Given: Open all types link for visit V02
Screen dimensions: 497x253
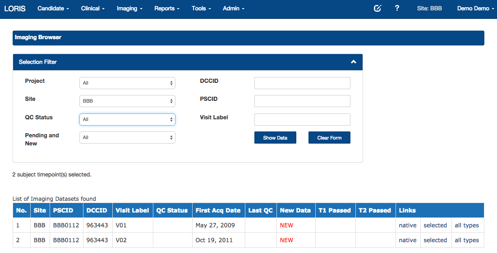Looking at the screenshot, I should click(x=466, y=240).
